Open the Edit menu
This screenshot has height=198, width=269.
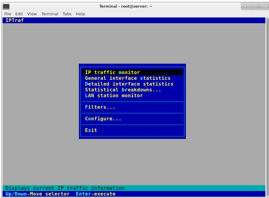[x=19, y=14]
